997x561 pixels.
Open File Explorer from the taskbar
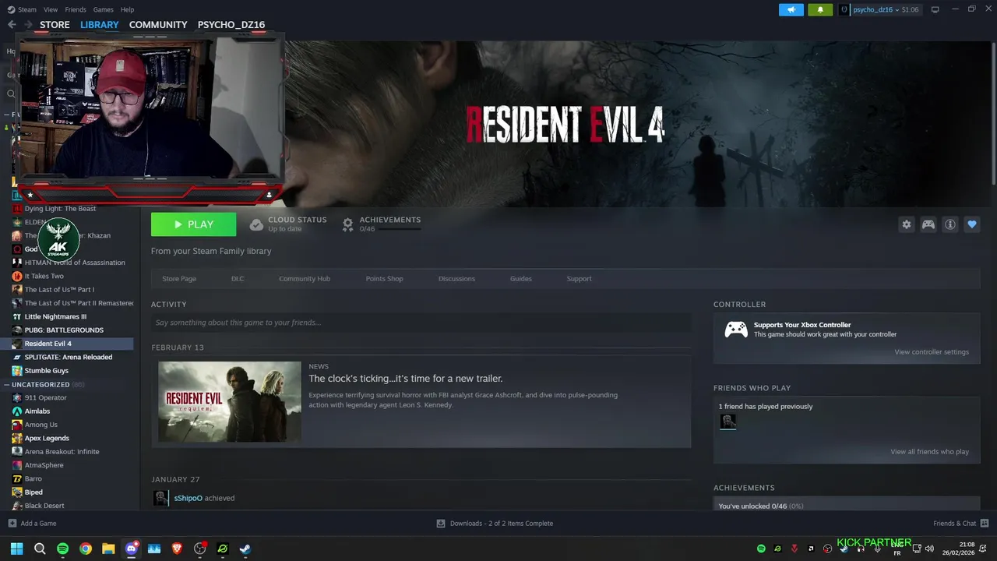pyautogui.click(x=108, y=549)
